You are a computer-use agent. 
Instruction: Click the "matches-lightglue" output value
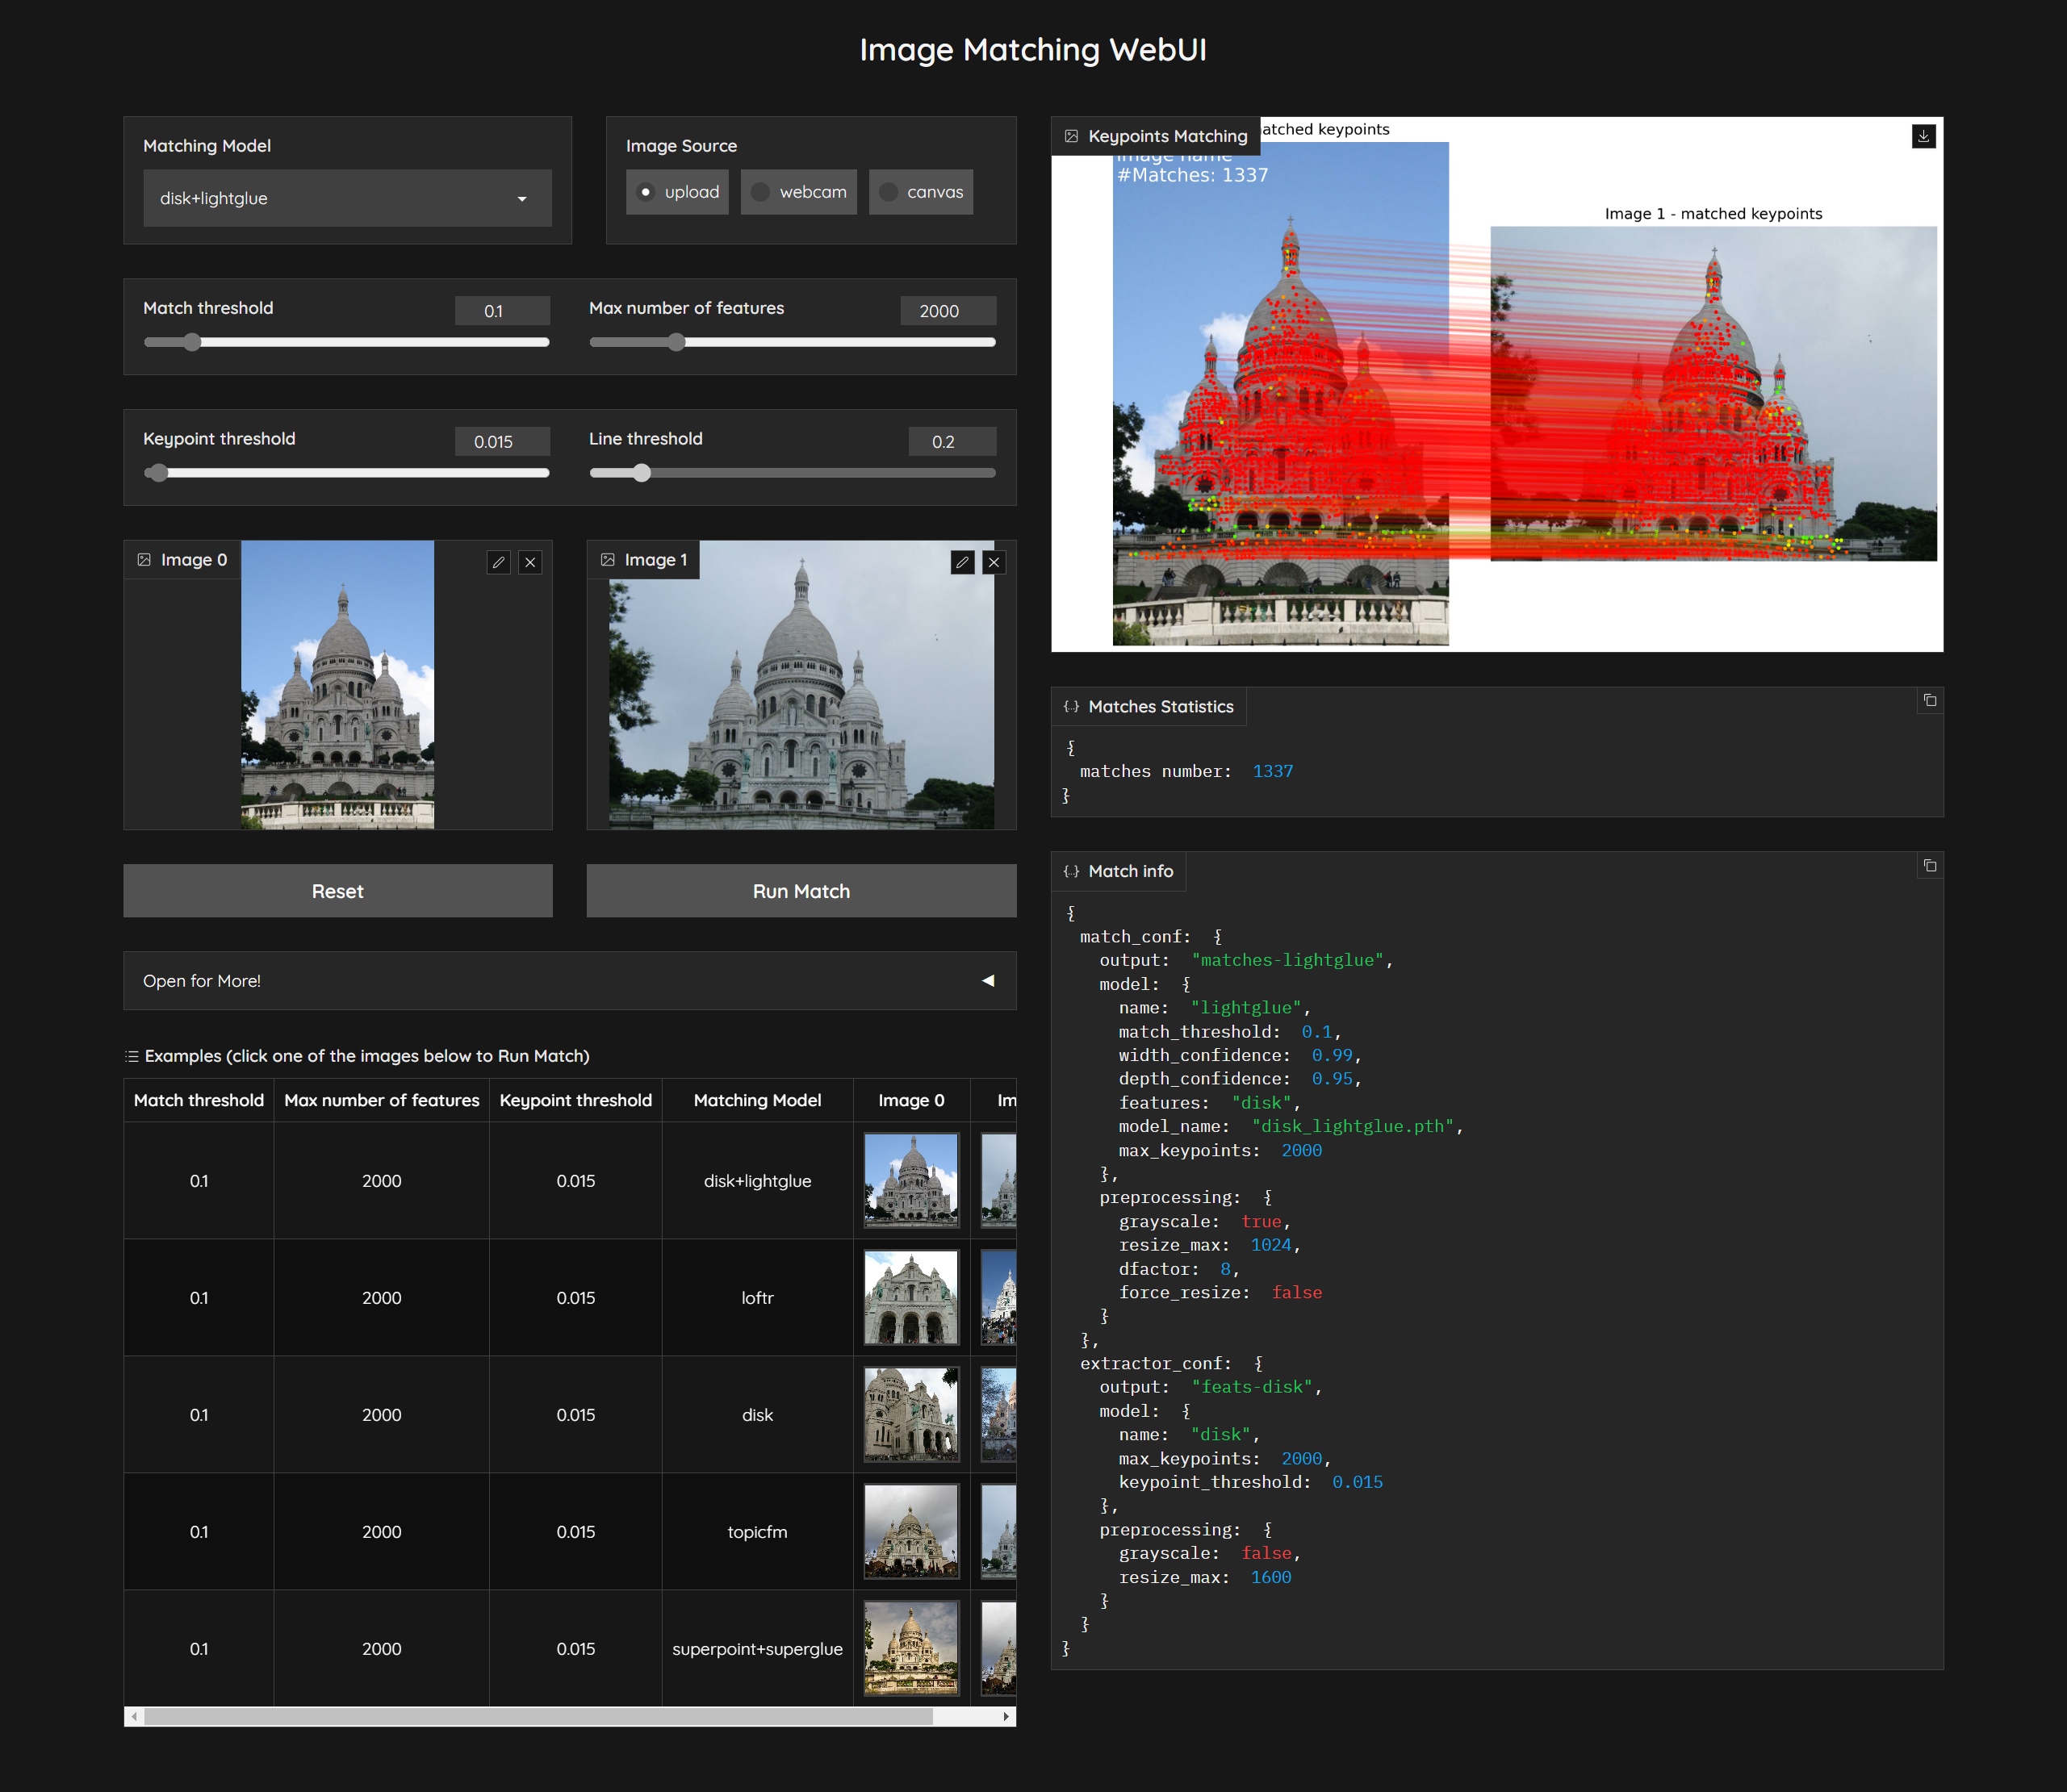[1287, 960]
